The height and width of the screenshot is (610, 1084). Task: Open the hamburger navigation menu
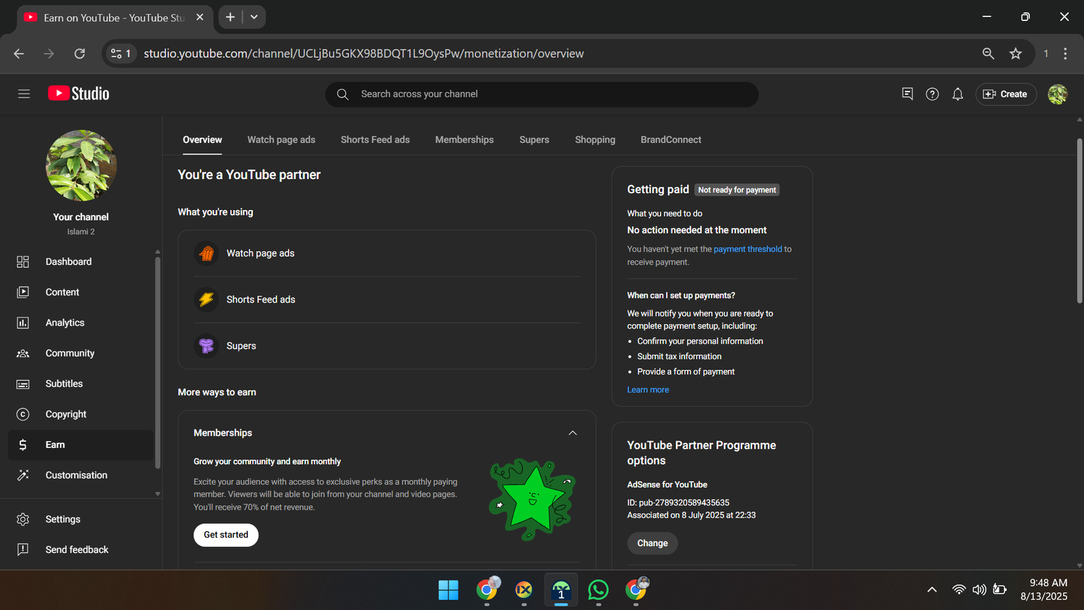point(24,94)
